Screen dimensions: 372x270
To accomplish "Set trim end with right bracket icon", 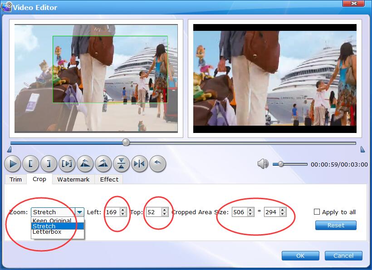I will click(49, 164).
